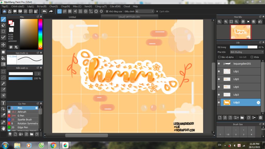Switch to [cloud] UNTITLED:r29+ tab
Viewport: 265px width, 149px height.
[129, 17]
